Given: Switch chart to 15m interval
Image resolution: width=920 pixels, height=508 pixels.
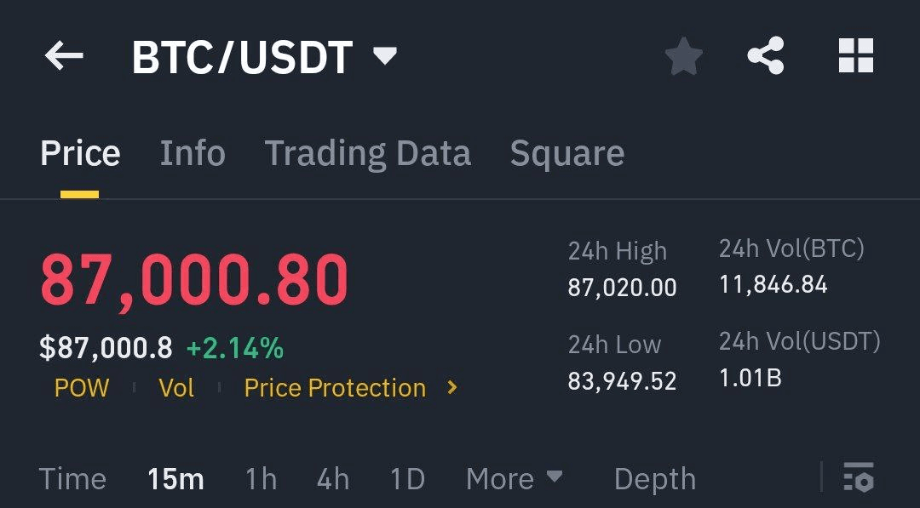Looking at the screenshot, I should point(175,479).
